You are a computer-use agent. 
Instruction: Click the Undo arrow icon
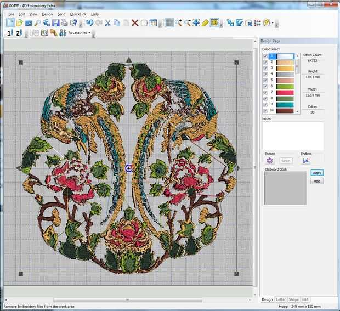[x=89, y=23]
